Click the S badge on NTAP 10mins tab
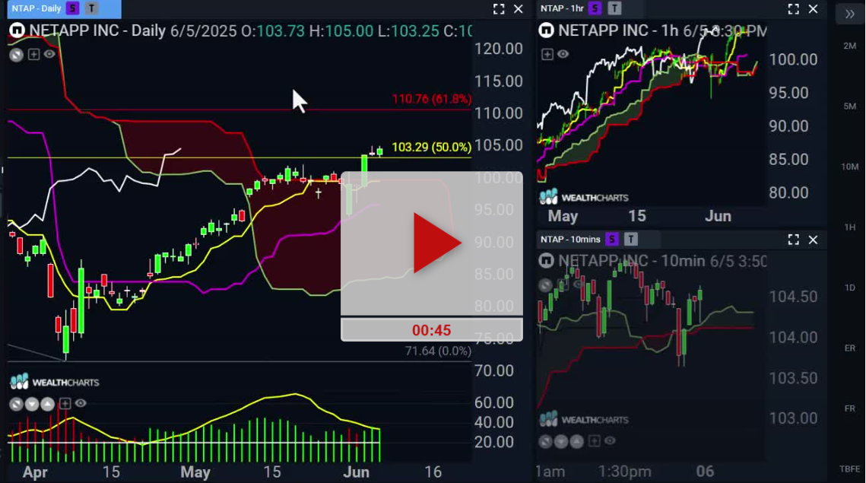Viewport: 866px width, 483px height. click(x=611, y=240)
